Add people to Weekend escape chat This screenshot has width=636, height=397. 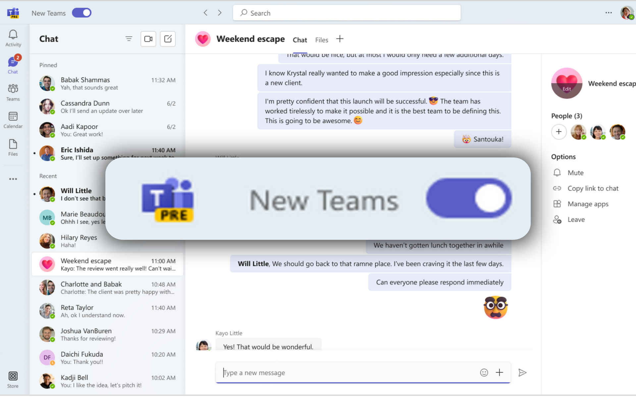coord(559,132)
